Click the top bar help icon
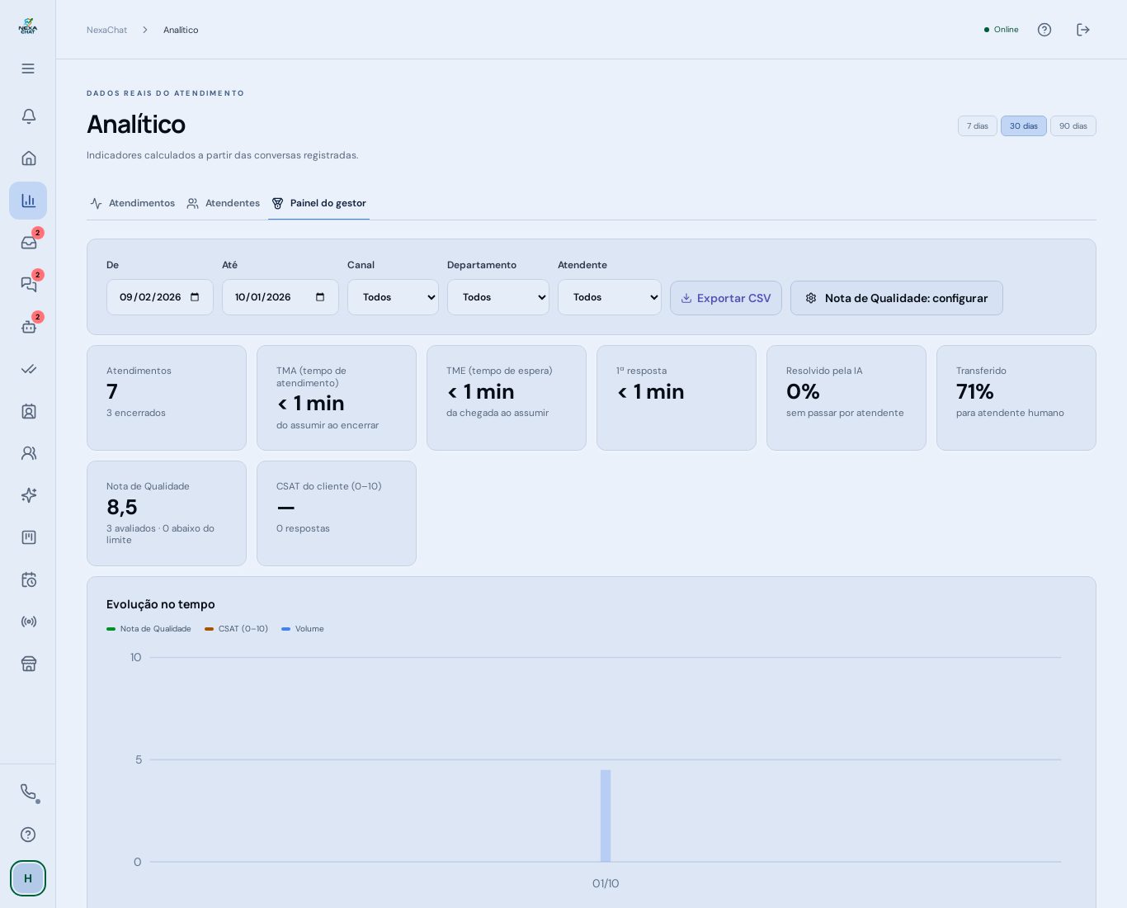This screenshot has height=908, width=1127. pyautogui.click(x=1044, y=30)
